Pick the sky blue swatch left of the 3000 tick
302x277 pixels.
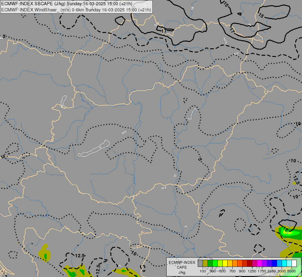point(279,263)
